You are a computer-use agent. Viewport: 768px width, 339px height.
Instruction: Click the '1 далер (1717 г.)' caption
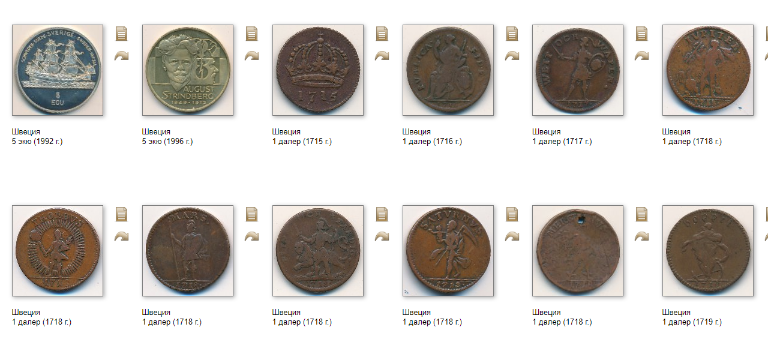pos(562,142)
